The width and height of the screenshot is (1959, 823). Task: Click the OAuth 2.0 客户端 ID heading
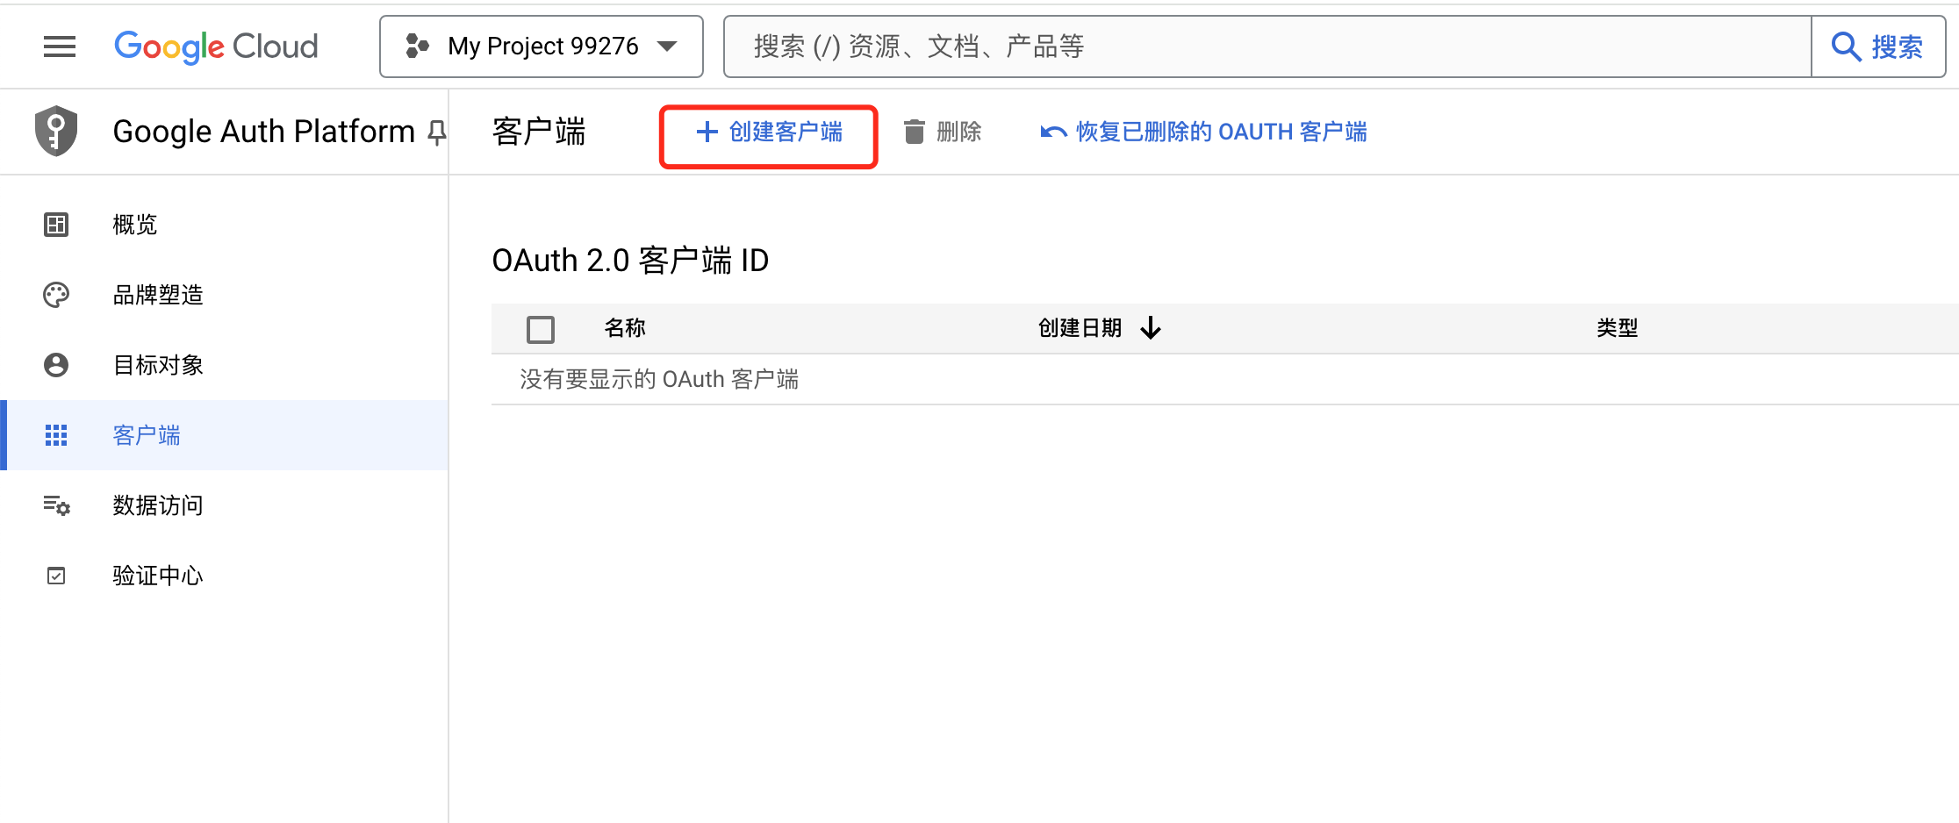tap(630, 261)
